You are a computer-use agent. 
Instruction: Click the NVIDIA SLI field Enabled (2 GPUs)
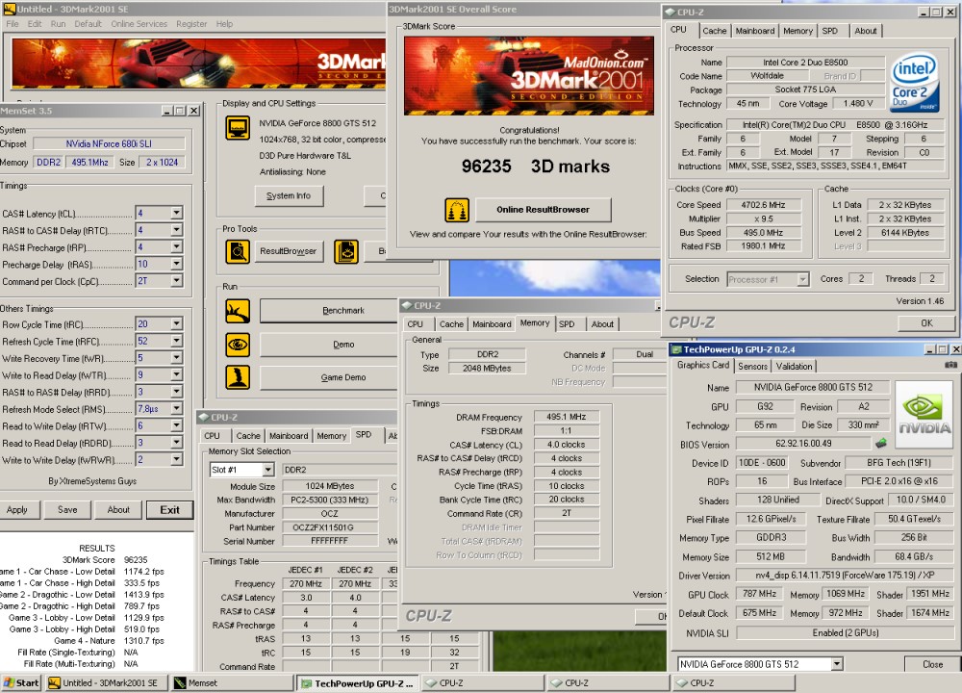(845, 633)
